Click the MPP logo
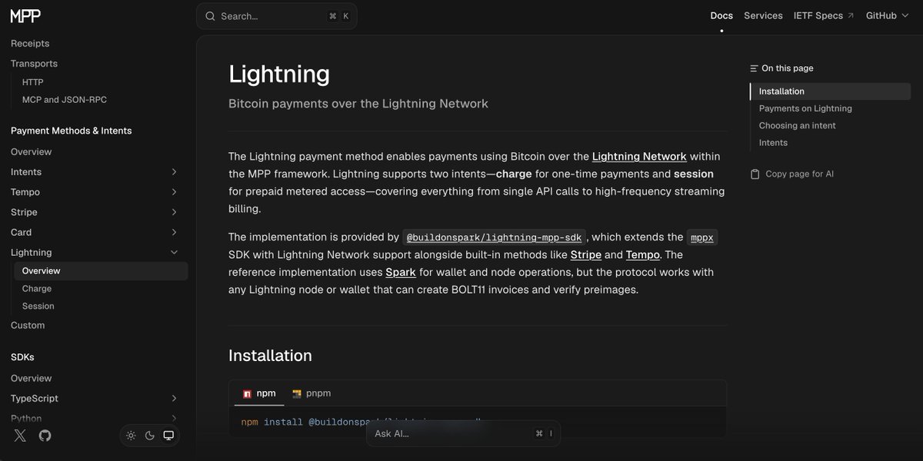This screenshot has height=461, width=923. coord(27,15)
